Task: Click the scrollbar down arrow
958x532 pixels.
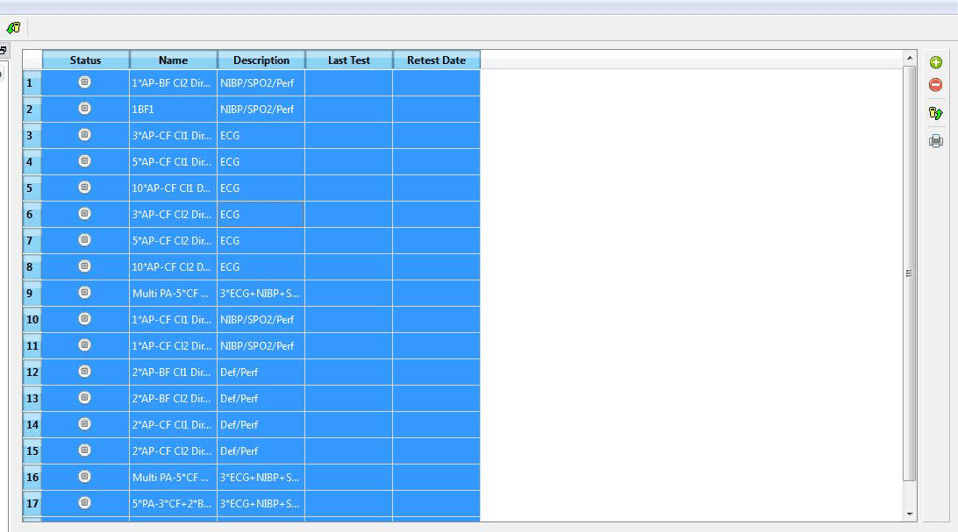Action: (910, 514)
